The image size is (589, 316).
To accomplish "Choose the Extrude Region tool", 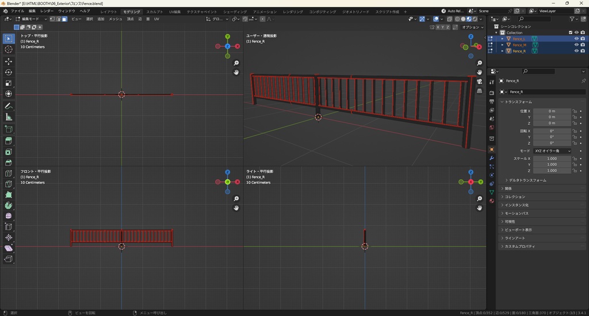I will pos(9,141).
